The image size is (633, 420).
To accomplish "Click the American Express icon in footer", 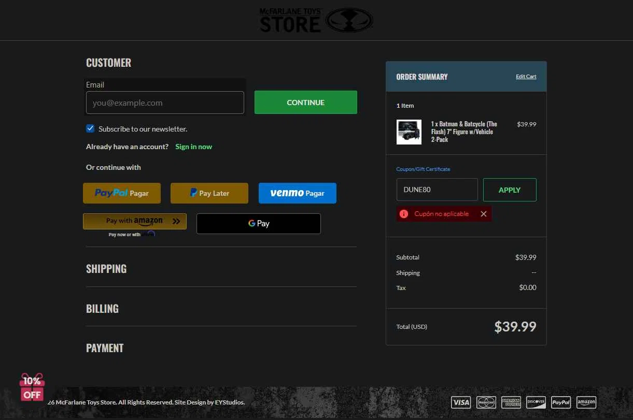I will click(x=511, y=402).
